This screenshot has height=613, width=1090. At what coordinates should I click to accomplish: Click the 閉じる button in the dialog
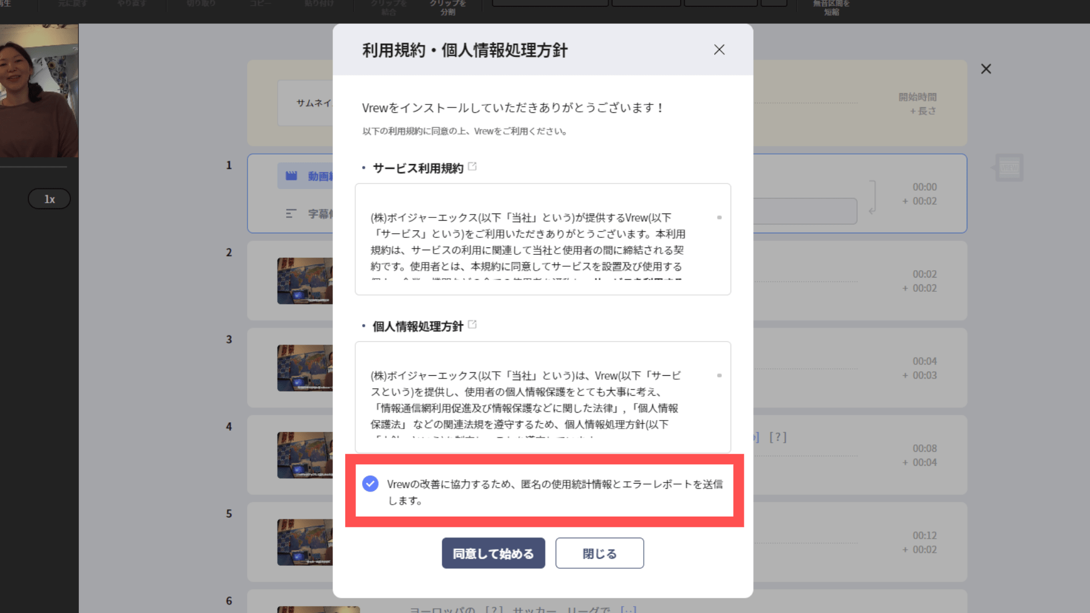tap(599, 553)
